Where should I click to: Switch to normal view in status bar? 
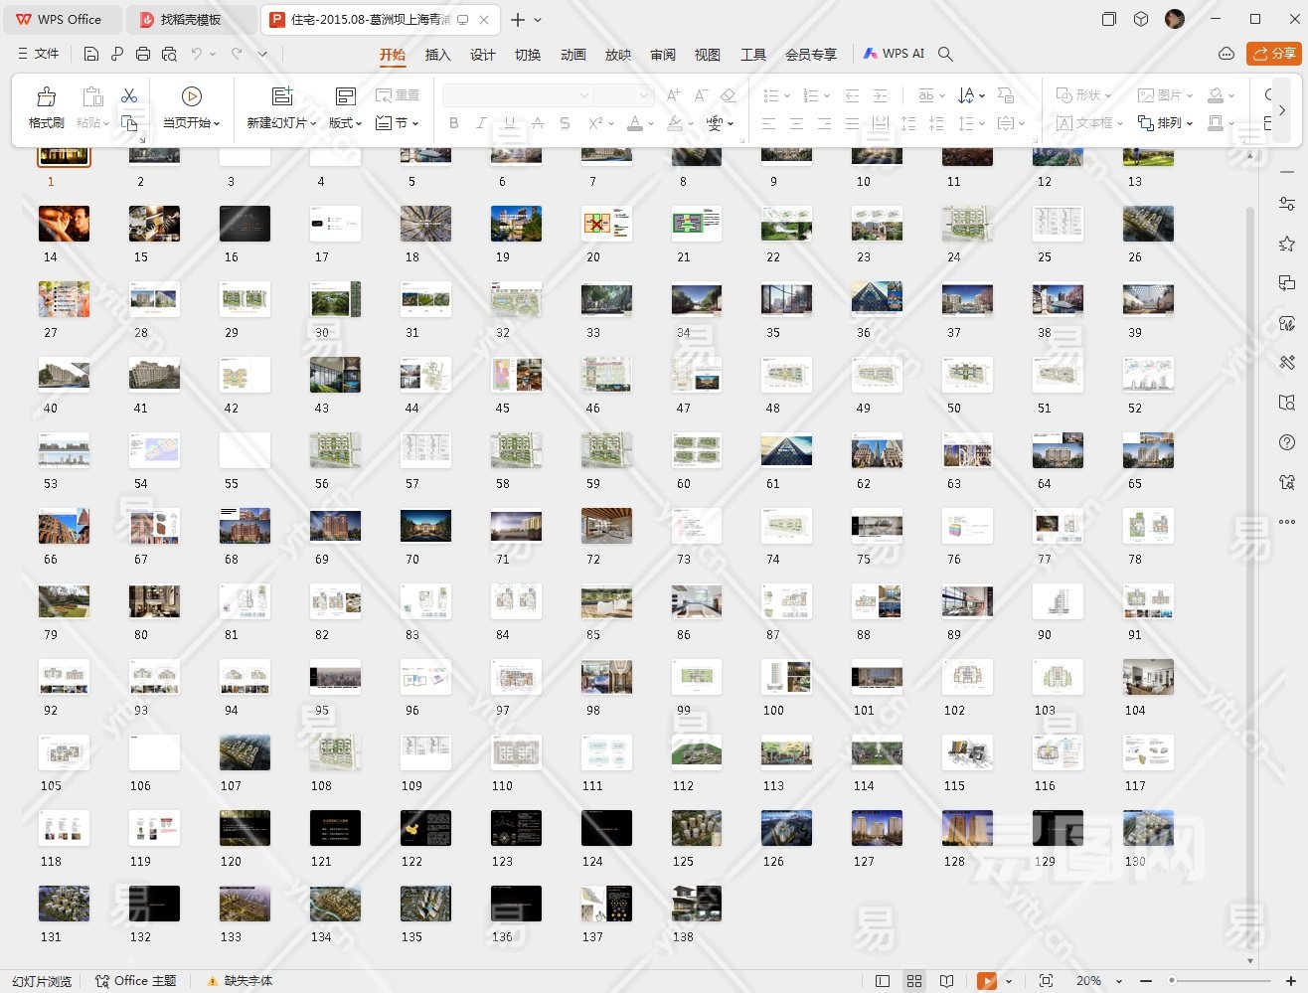click(883, 981)
